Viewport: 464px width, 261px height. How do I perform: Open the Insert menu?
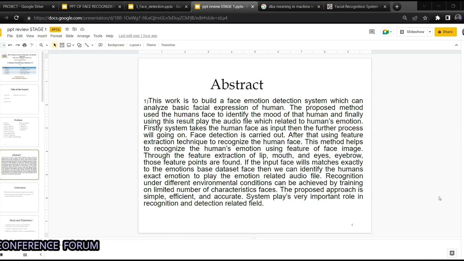(x=42, y=36)
